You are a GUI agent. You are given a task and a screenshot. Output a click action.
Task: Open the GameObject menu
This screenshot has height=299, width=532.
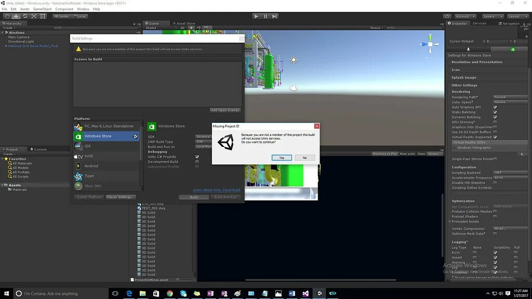pyautogui.click(x=43, y=9)
